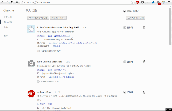This screenshot has height=111, width=172.
Task: Open 詳細資訊 link of Adblock Plus
Action: (x=41, y=104)
